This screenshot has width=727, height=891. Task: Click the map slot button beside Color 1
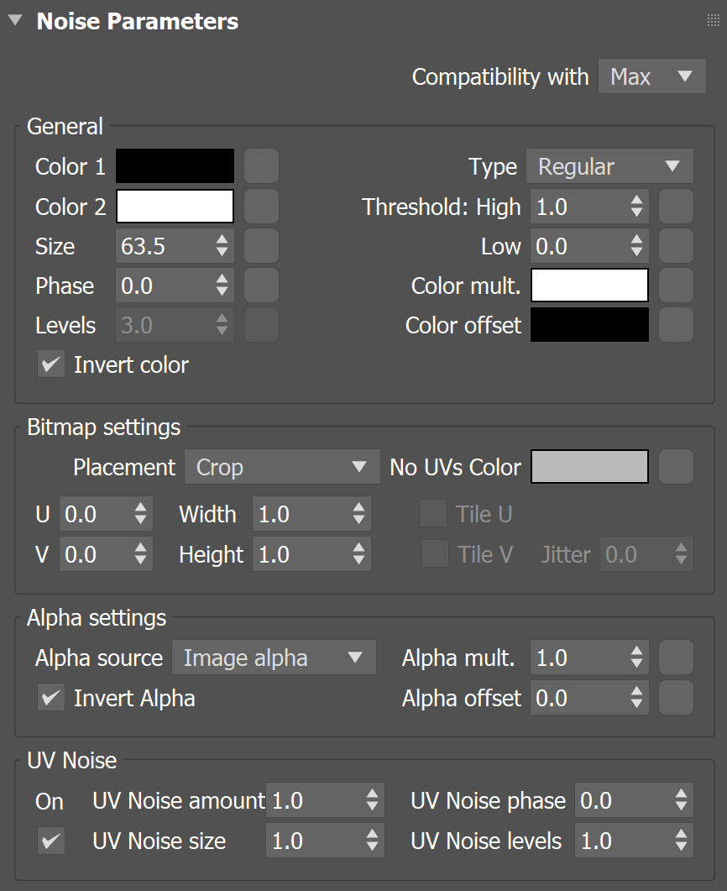click(261, 166)
